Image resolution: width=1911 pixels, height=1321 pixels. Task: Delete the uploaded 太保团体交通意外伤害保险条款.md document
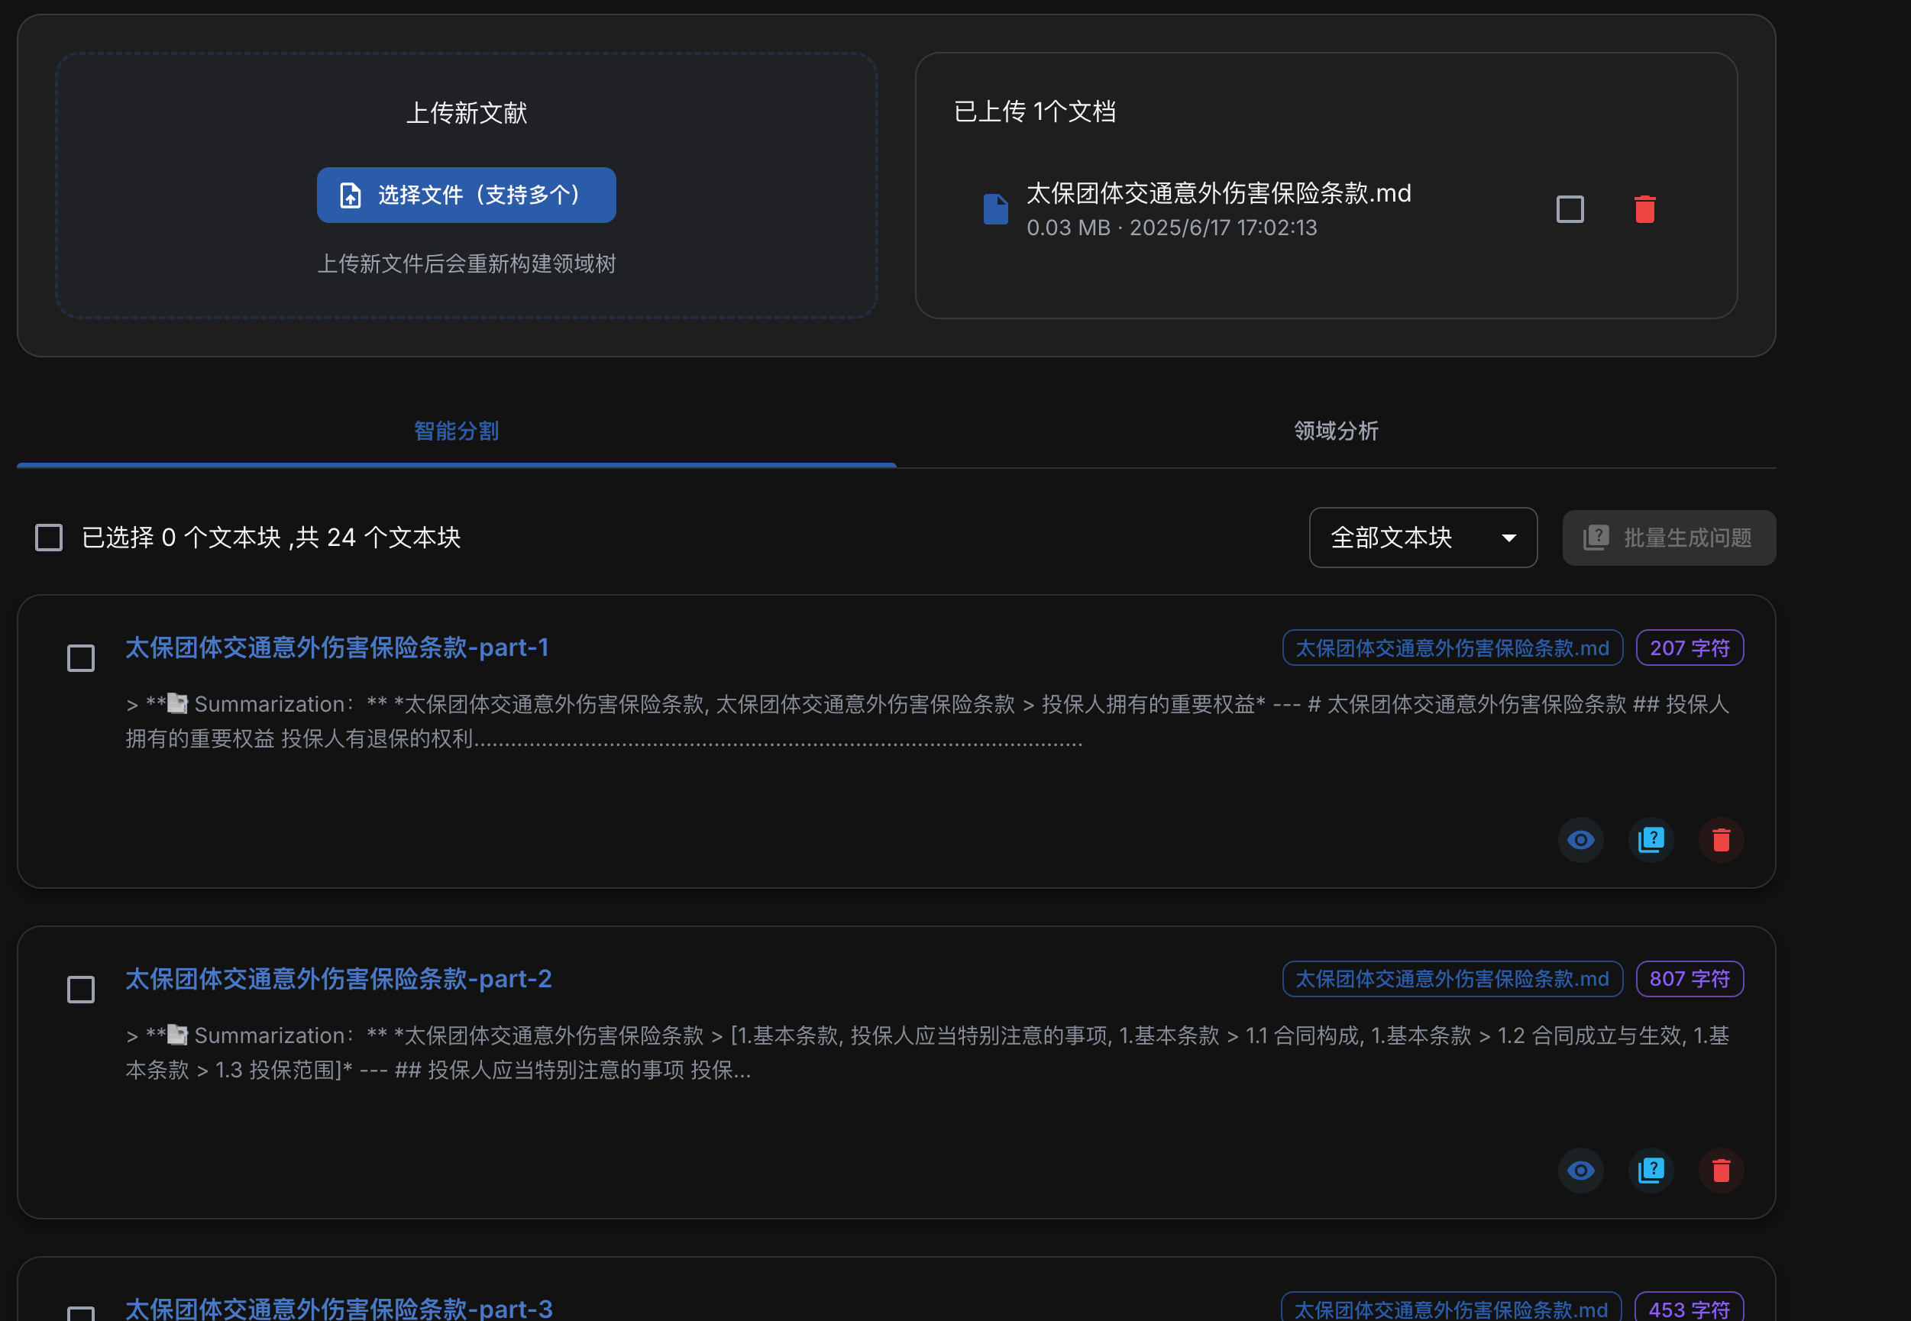coord(1644,208)
